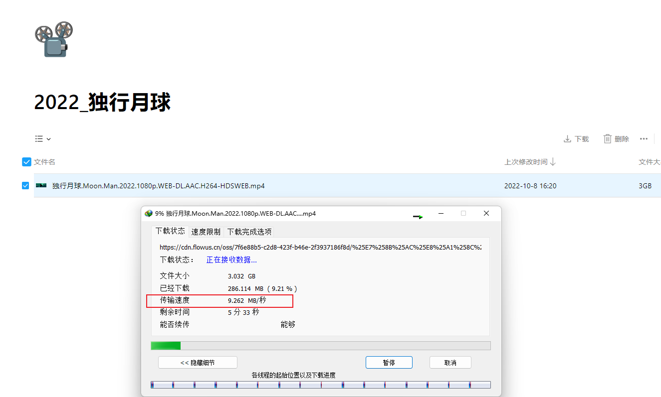Click the green arrow icon in dialog title bar
The width and height of the screenshot is (661, 397).
[418, 217]
